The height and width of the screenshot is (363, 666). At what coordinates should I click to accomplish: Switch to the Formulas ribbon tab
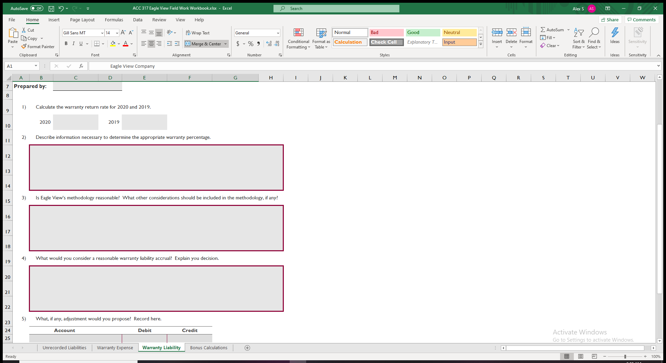click(114, 20)
